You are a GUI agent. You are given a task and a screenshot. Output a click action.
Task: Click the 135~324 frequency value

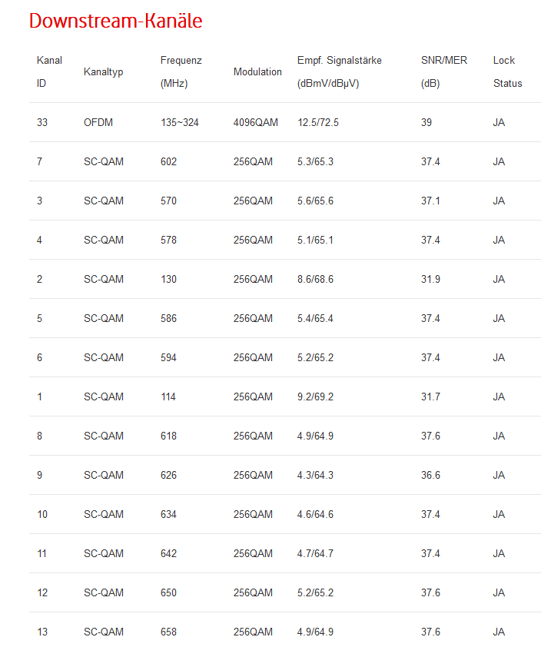180,122
